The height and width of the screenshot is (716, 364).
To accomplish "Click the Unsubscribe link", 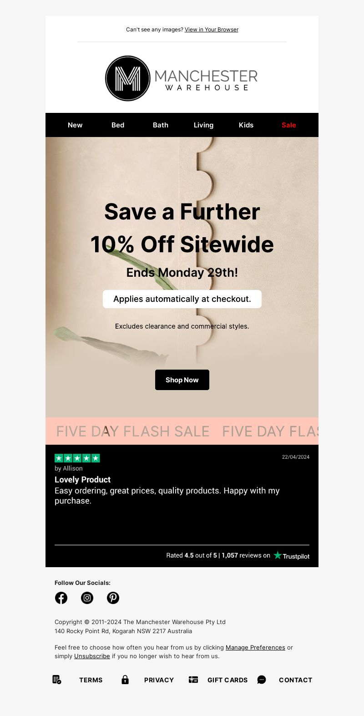I will click(92, 656).
